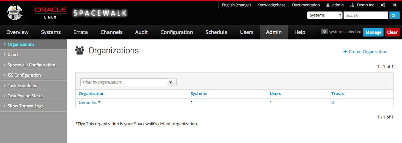Viewport: 402px width, 143px height.
Task: Open the Systems search type dropdown
Action: click(x=324, y=15)
